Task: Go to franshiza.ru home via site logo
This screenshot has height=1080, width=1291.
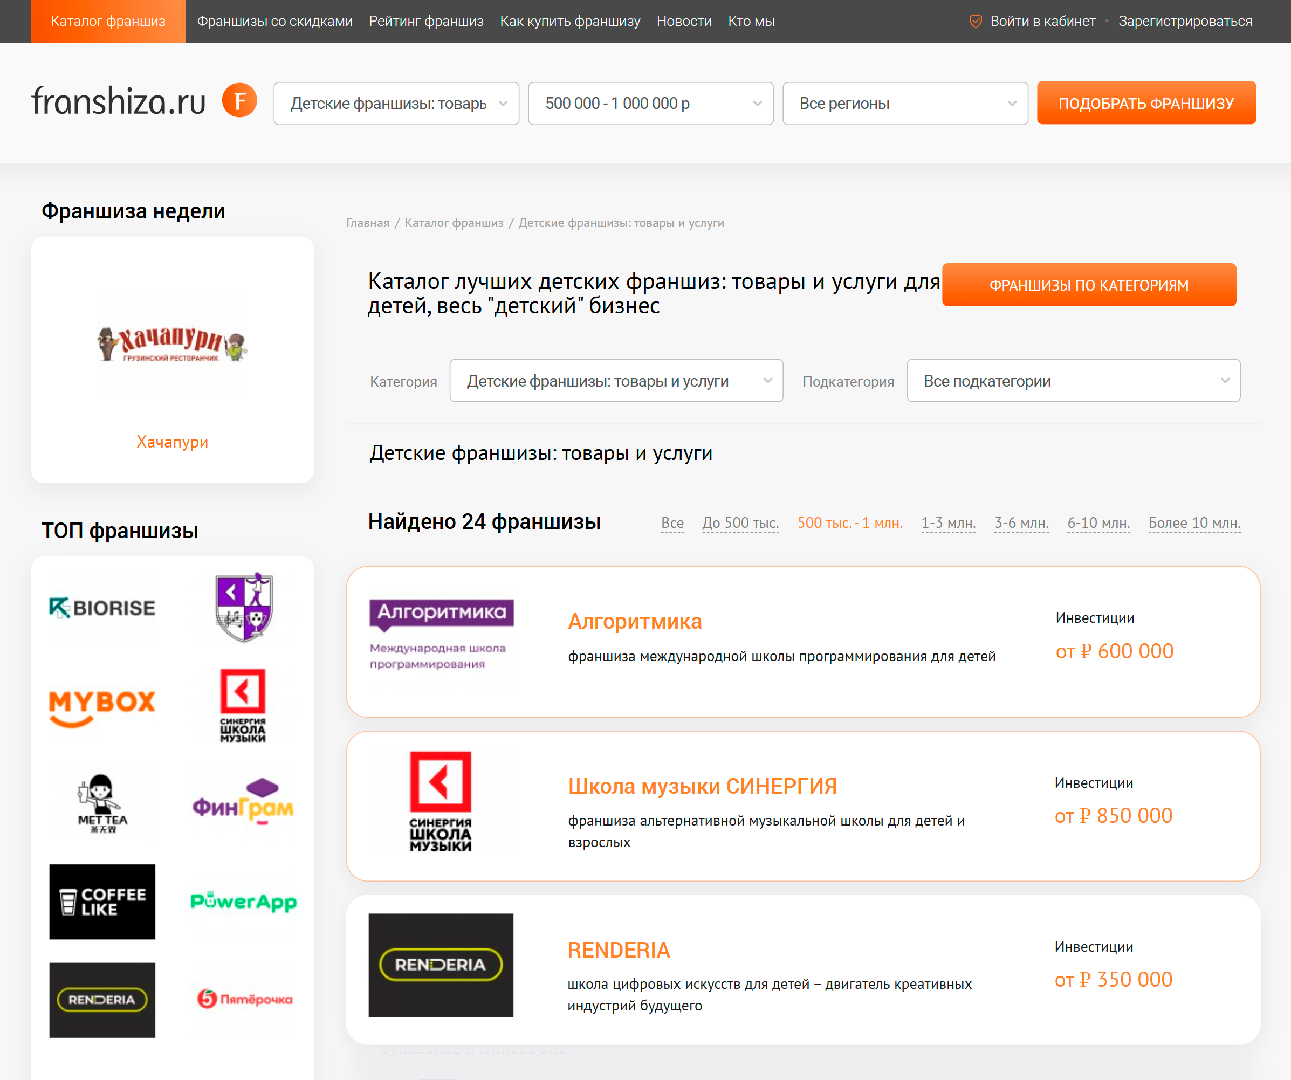Action: [119, 101]
